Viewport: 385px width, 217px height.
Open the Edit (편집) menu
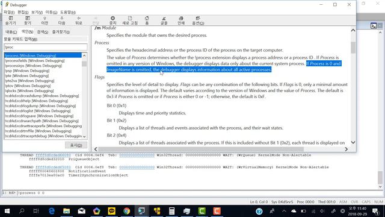(23, 12)
